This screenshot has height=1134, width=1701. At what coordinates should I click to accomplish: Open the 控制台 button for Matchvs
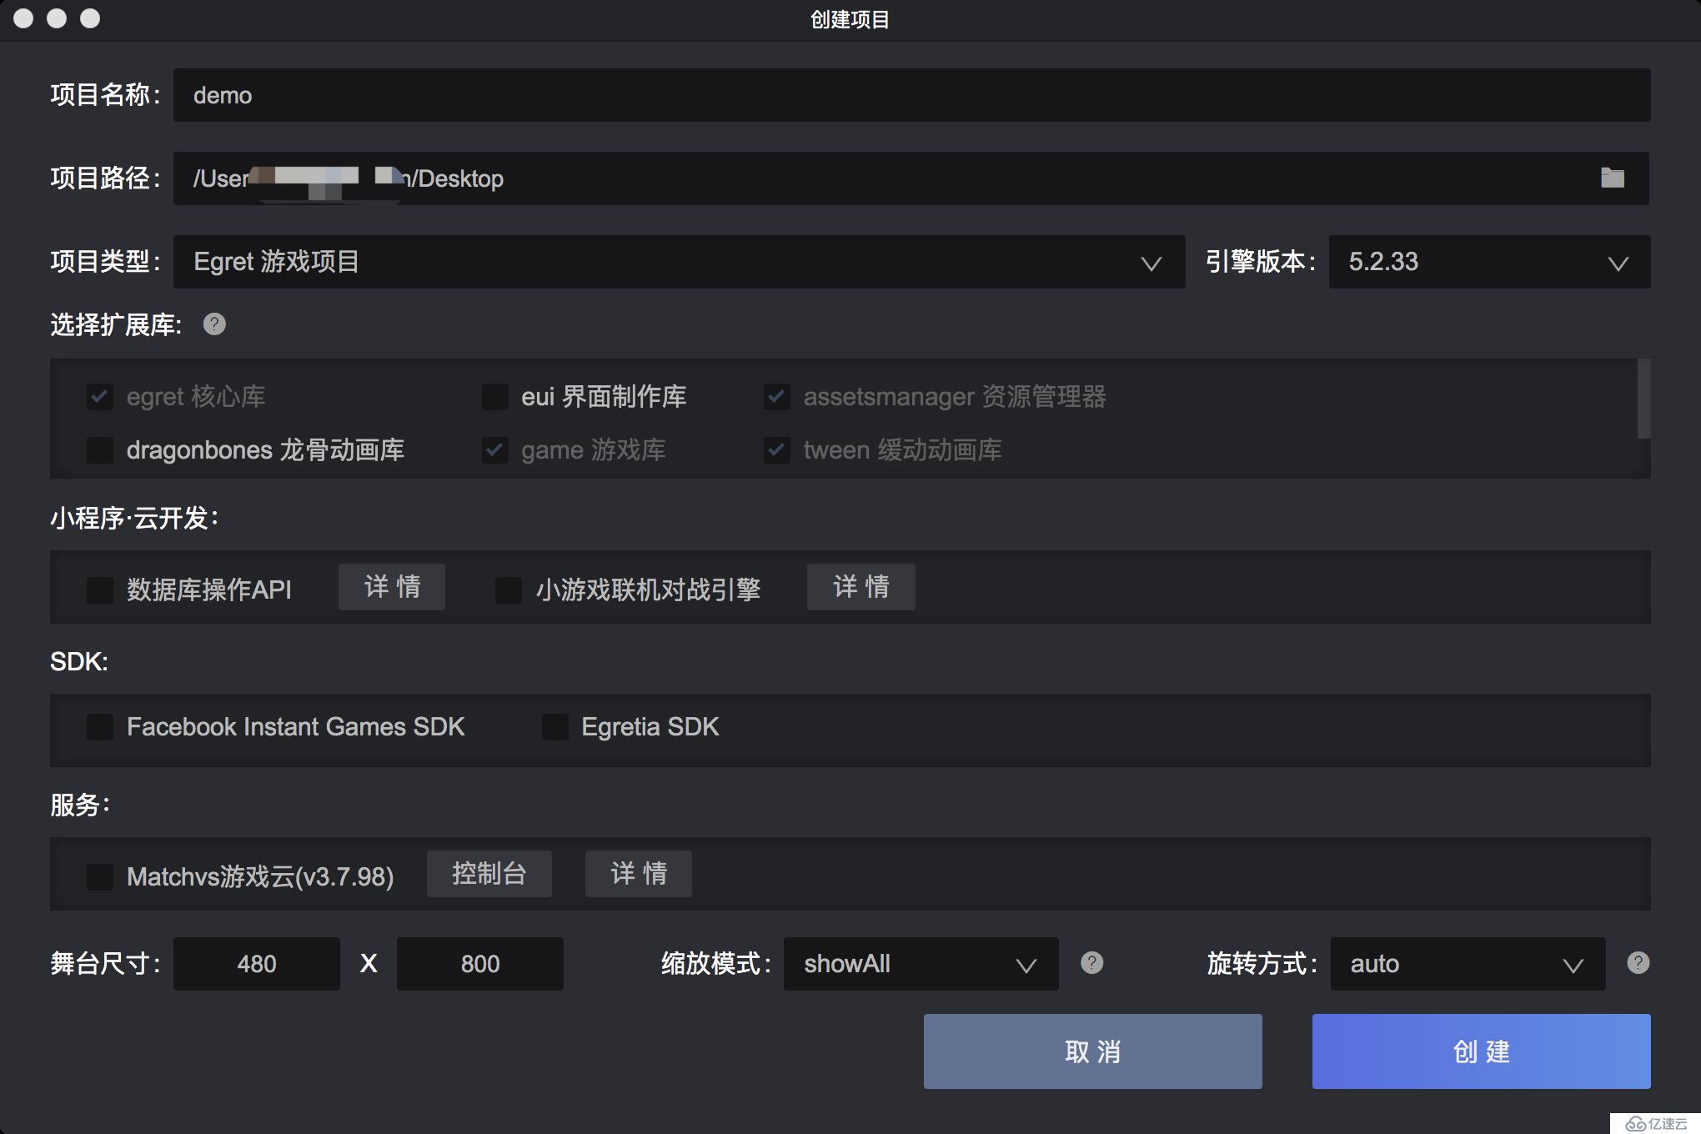(489, 874)
